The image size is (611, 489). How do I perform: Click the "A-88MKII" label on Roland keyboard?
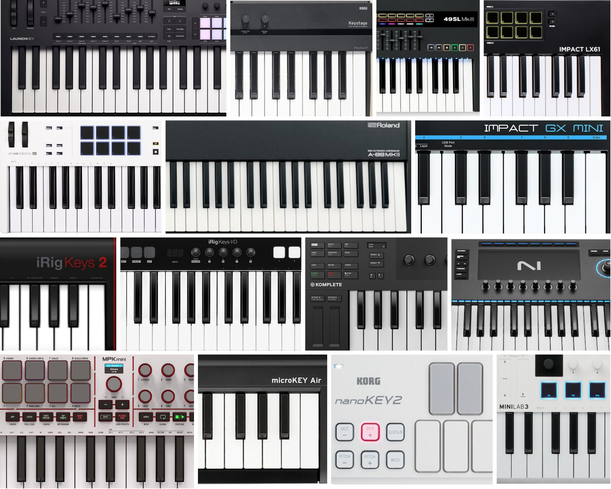tap(383, 155)
